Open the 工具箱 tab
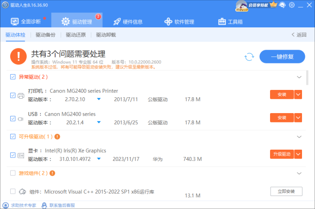Screen dimensions: 315x209 (230, 21)
